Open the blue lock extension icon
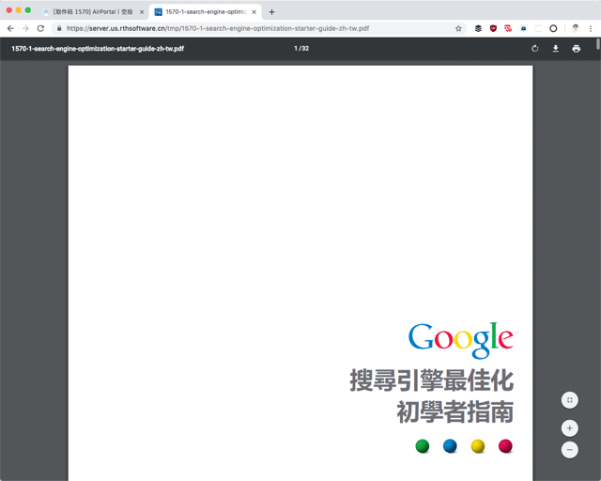601x481 pixels. (524, 28)
